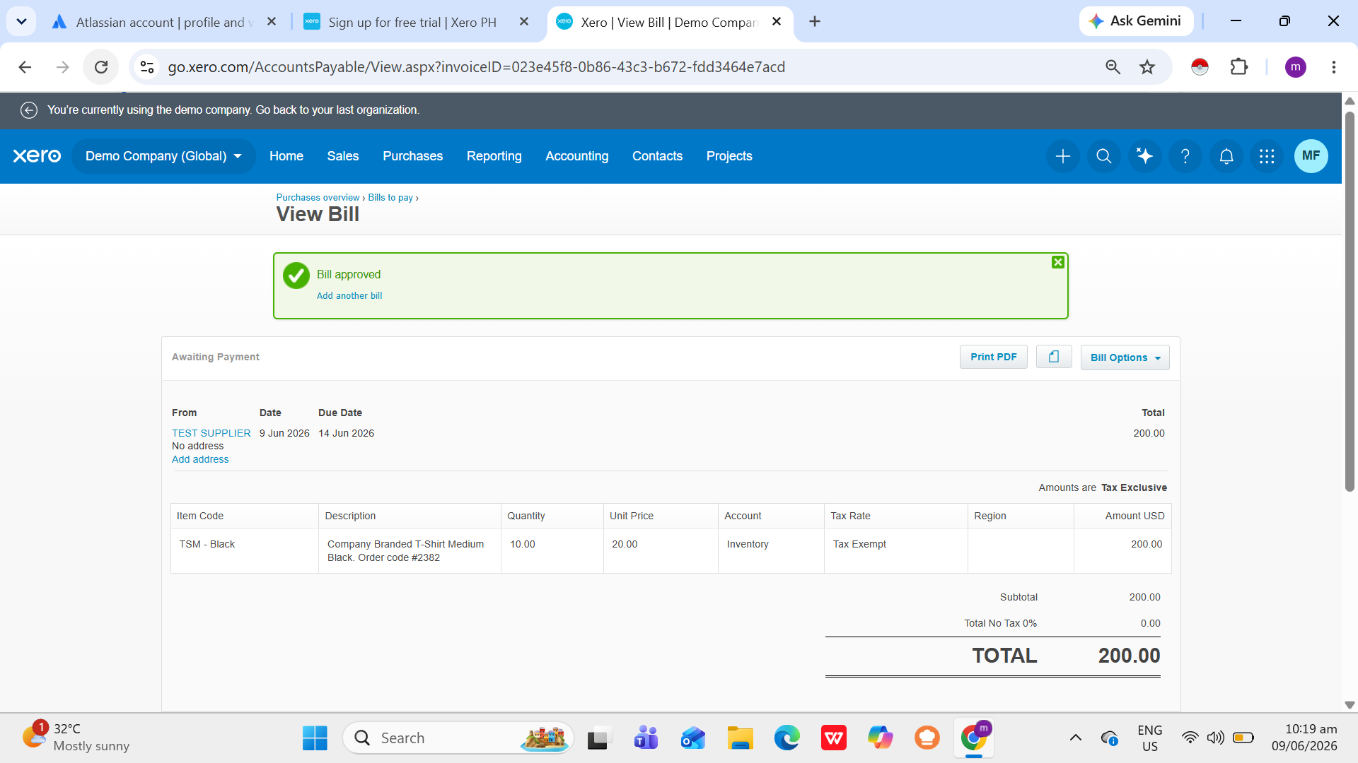This screenshot has height=763, width=1358.
Task: Click the Windows taskbar Search box
Action: 458,738
